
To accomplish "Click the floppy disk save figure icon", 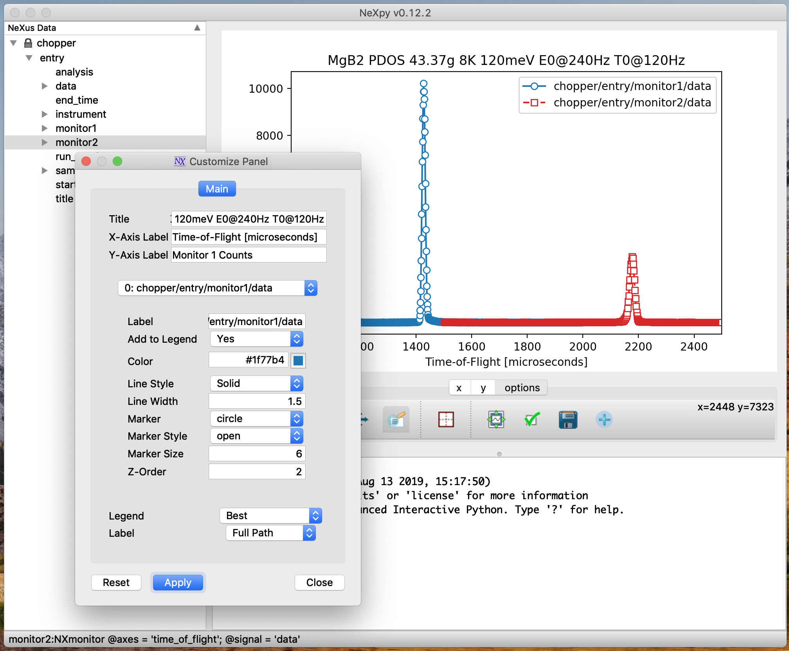I will click(x=568, y=420).
